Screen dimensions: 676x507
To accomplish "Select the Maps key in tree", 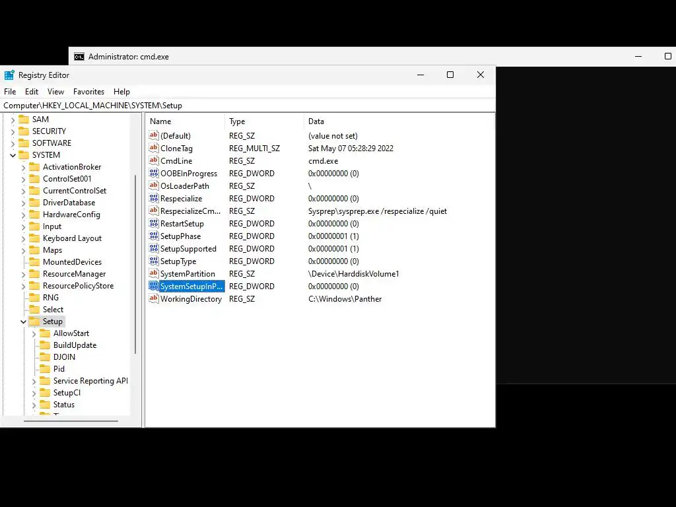I will coord(53,250).
